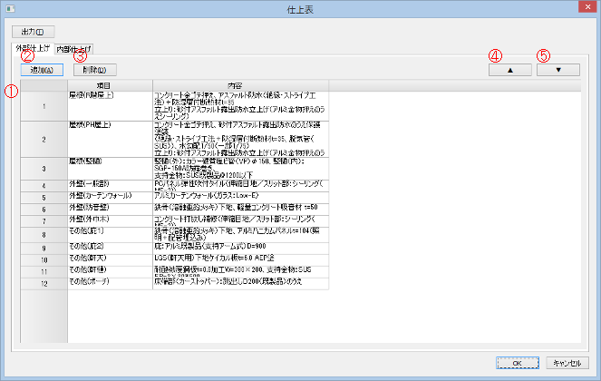Click the 追加 add button
Image resolution: width=601 pixels, height=381 pixels.
click(x=41, y=69)
